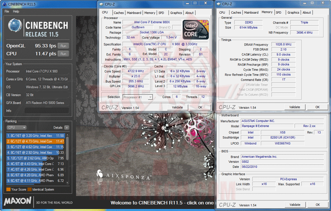Switch to SPD tab in middle CPU-Z window
This screenshot has width=331, height=211.
161,13
